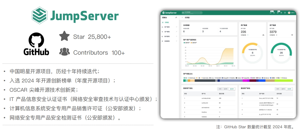Select 近30天 tab in 登录资产排名
Viewport: 300px width, 132px height.
tap(289, 89)
